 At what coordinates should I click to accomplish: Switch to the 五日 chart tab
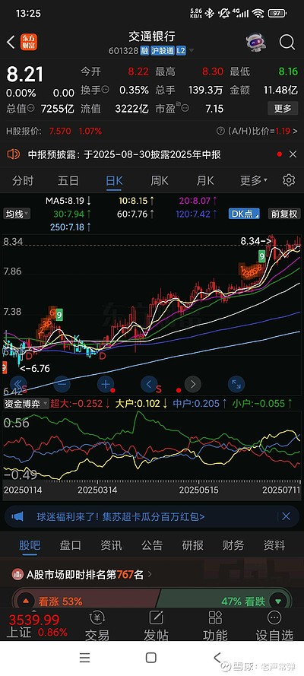coord(68,180)
